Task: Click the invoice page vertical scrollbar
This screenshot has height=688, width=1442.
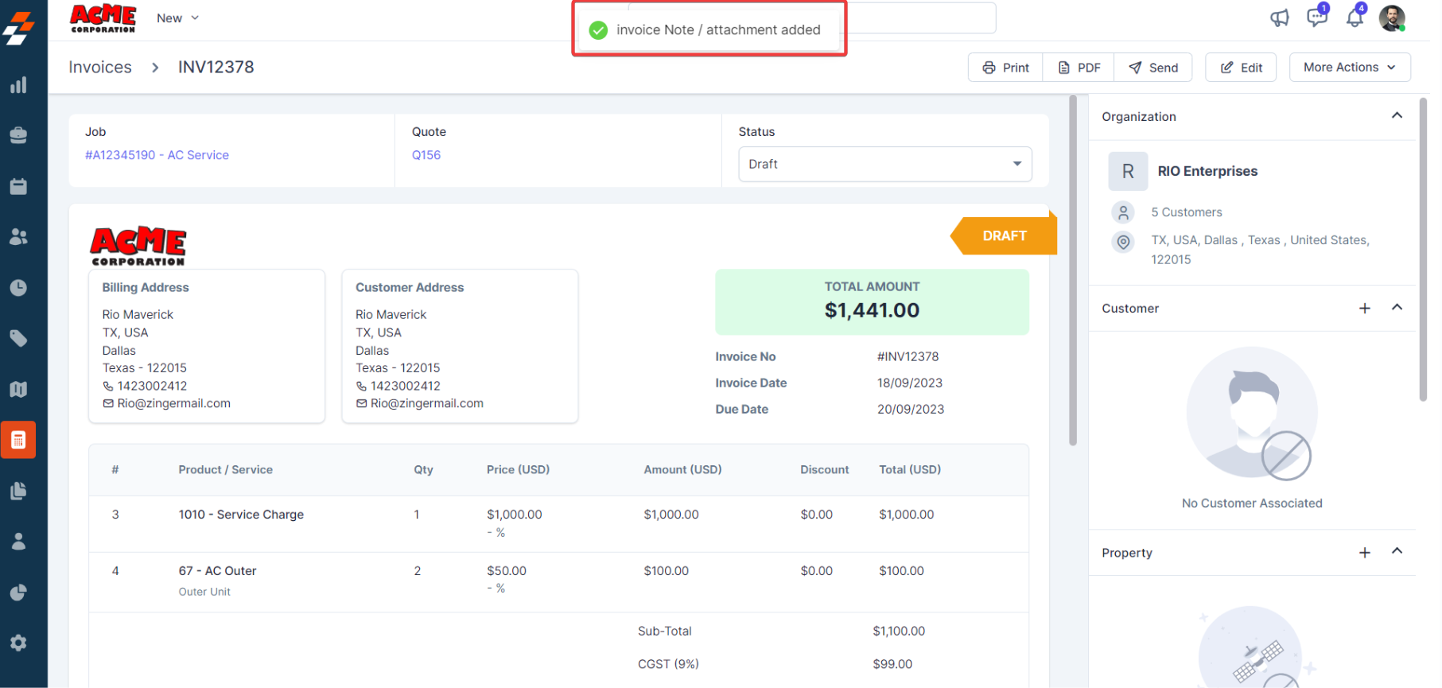Action: coord(1073,270)
